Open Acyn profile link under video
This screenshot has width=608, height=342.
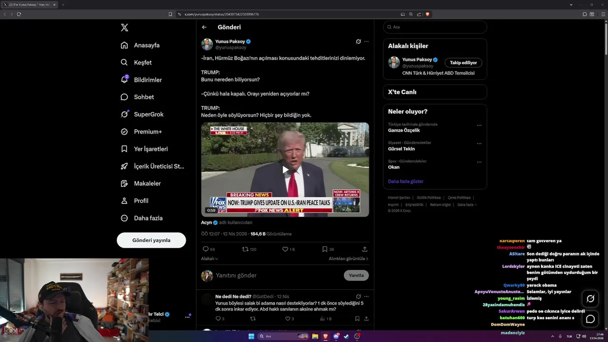pyautogui.click(x=206, y=222)
